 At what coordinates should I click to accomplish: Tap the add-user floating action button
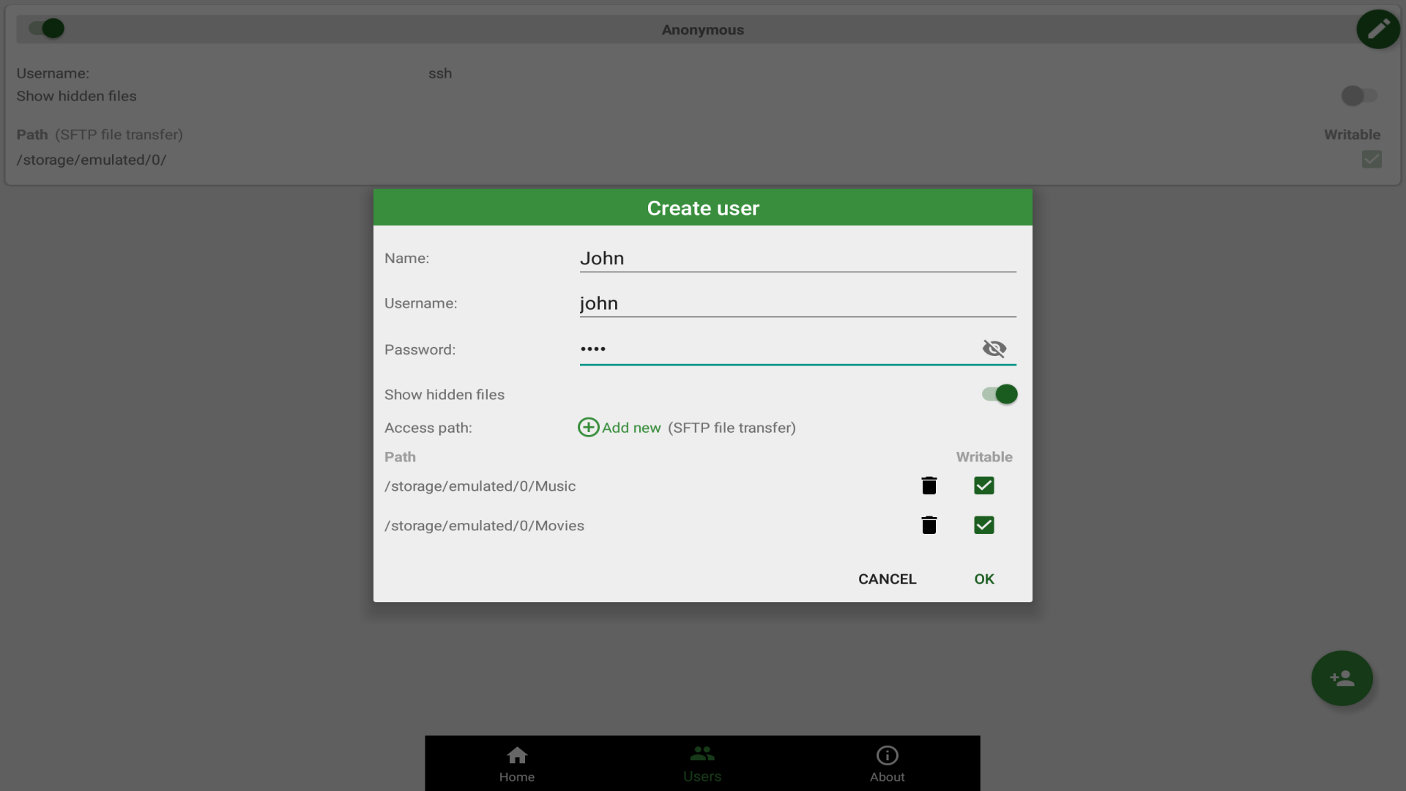coord(1342,678)
